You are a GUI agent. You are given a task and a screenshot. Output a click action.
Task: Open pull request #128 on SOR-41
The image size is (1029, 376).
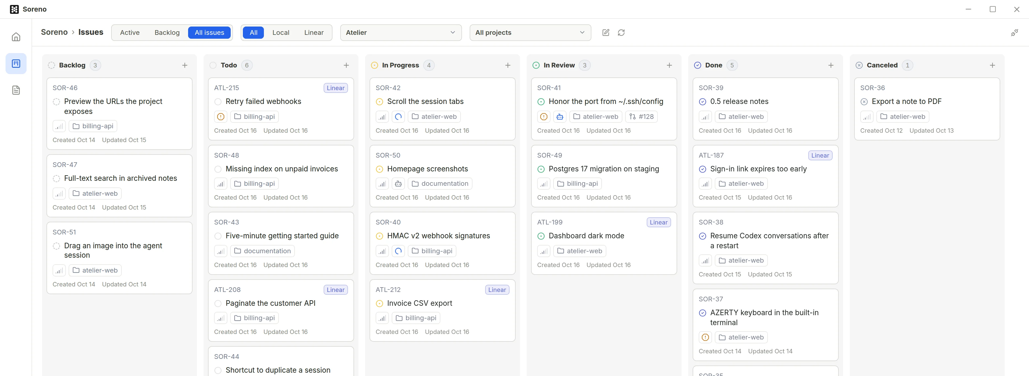pyautogui.click(x=641, y=117)
